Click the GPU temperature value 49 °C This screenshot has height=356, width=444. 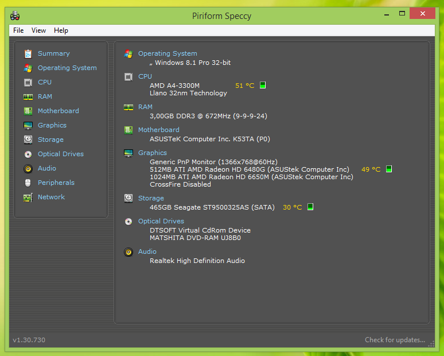click(x=371, y=169)
